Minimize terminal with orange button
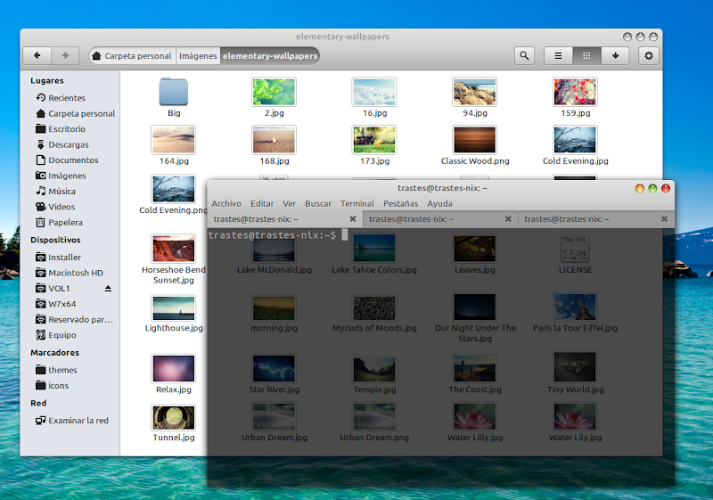The image size is (713, 500). [640, 188]
